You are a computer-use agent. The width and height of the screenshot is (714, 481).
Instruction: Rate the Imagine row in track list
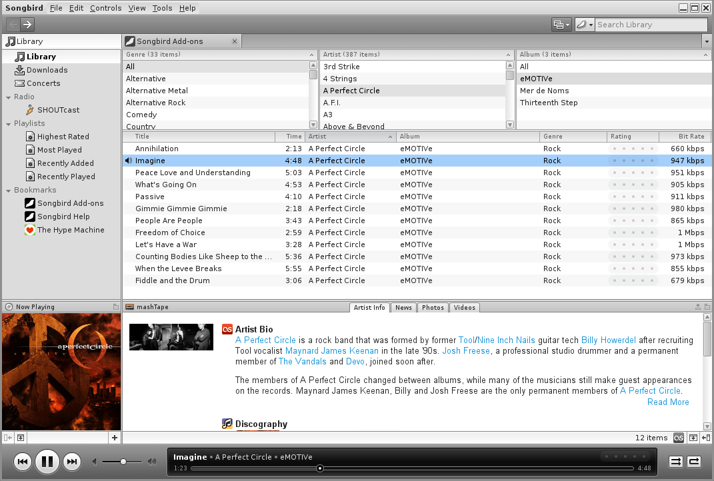coord(633,161)
